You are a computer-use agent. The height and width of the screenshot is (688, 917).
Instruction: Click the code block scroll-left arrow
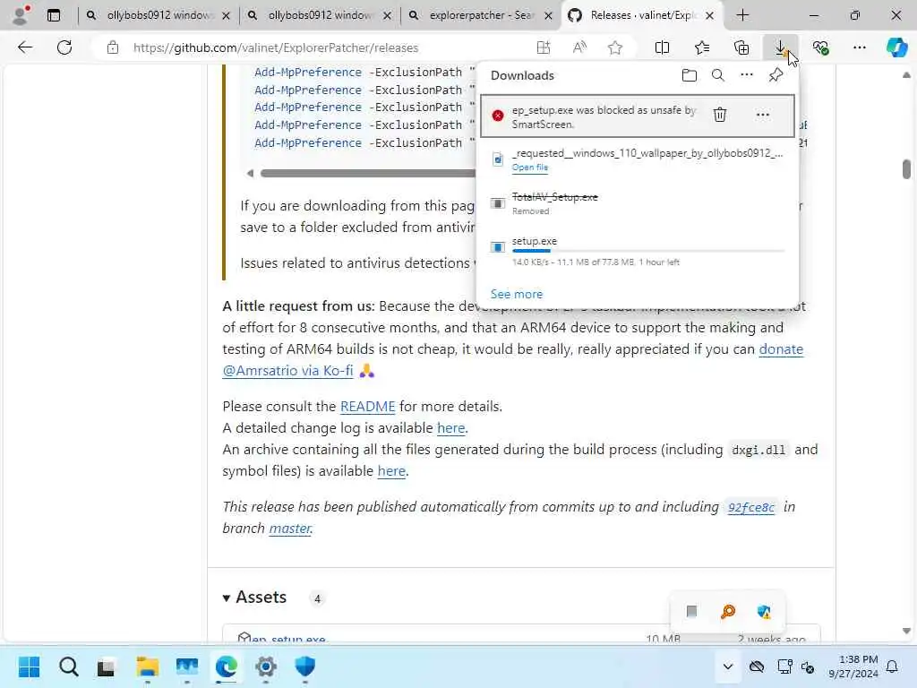250,173
